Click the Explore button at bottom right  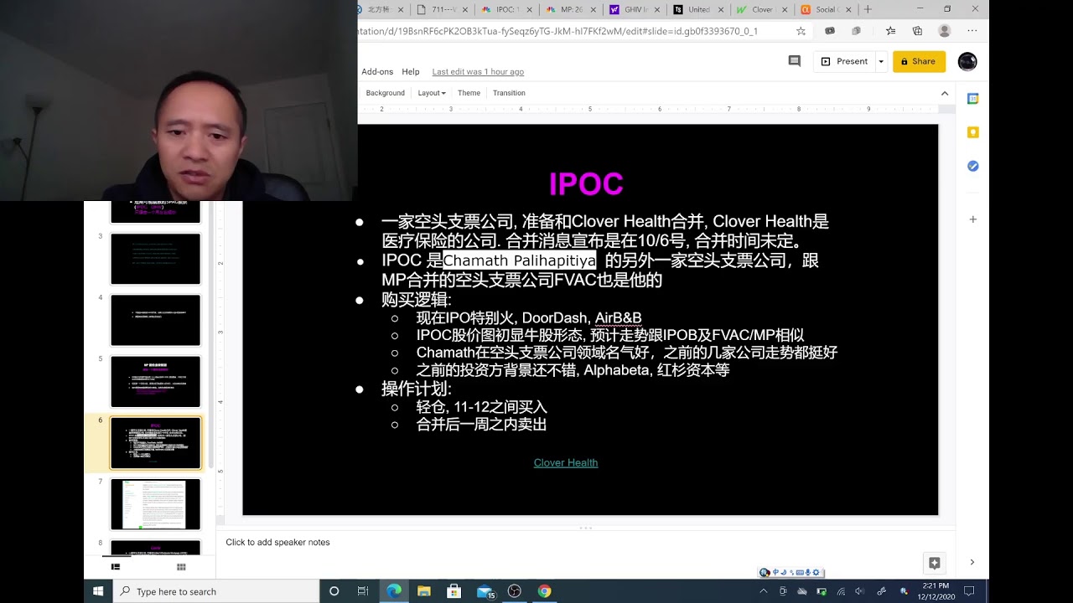[x=935, y=563]
